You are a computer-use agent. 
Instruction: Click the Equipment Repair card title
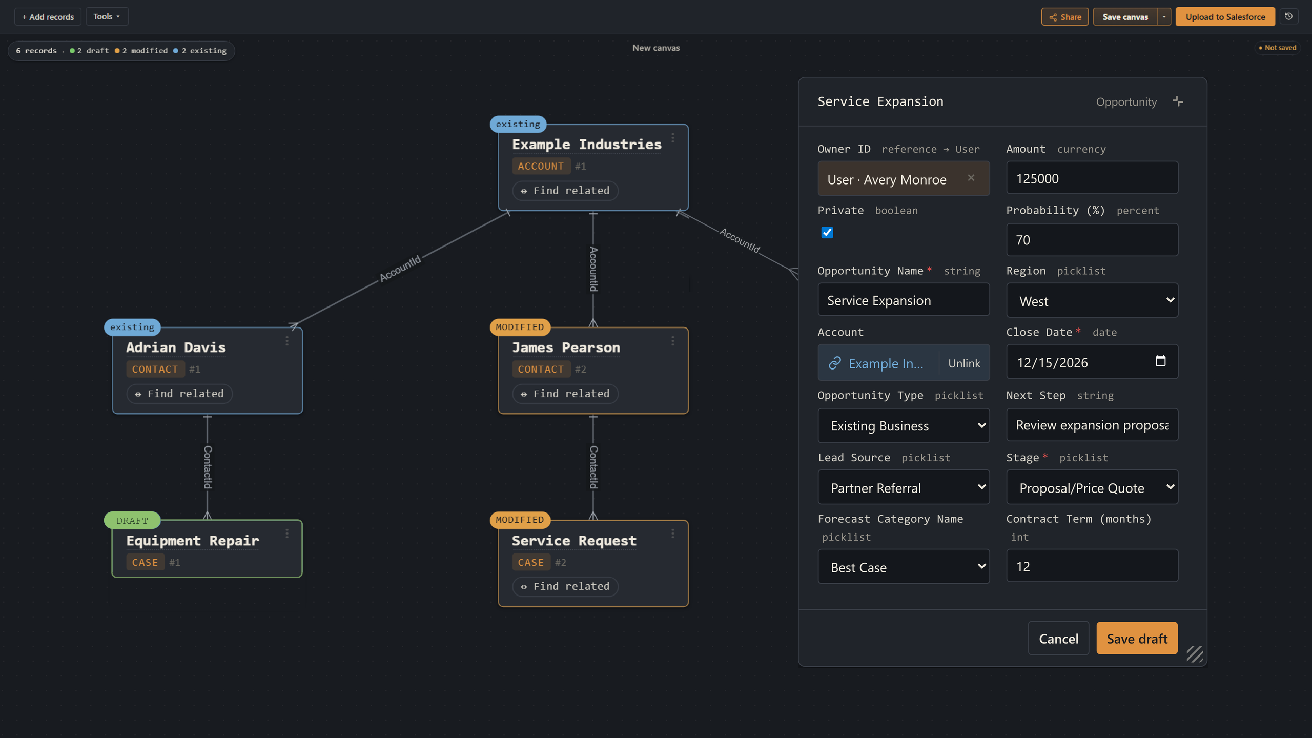pos(193,541)
